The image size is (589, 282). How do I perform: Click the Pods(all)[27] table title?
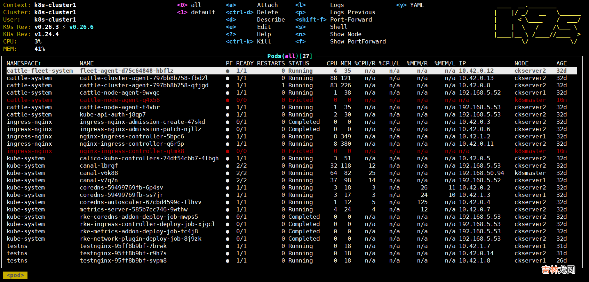point(290,56)
